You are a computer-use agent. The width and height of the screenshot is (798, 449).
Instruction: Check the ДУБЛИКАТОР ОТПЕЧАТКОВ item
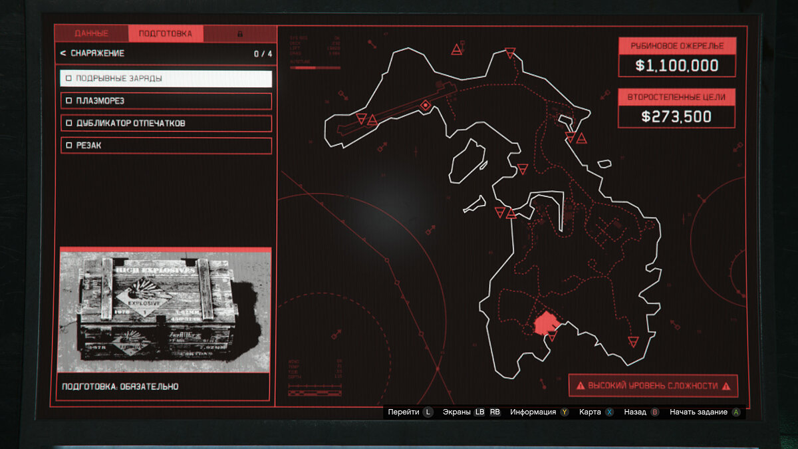coord(68,124)
